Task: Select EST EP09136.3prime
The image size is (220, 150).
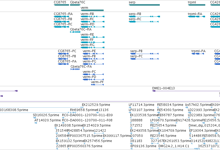Action: pos(131,149)
